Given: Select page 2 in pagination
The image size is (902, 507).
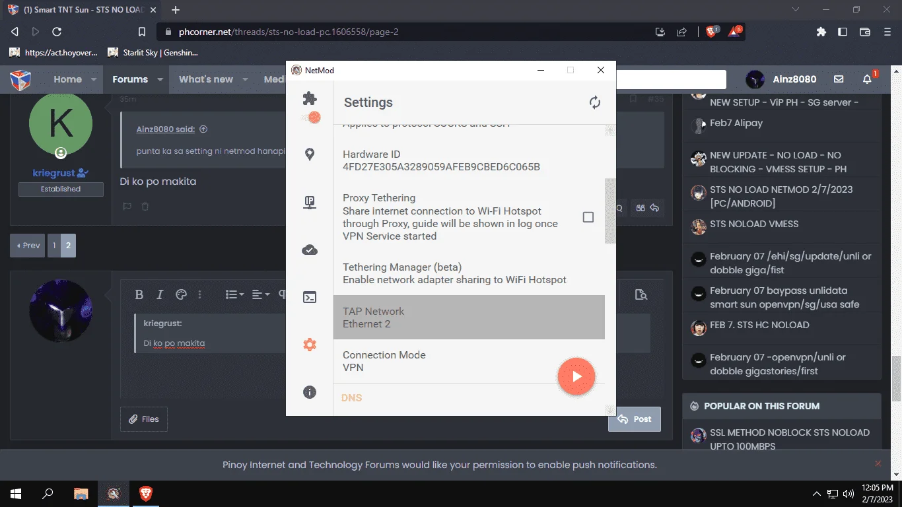Looking at the screenshot, I should click(x=69, y=246).
